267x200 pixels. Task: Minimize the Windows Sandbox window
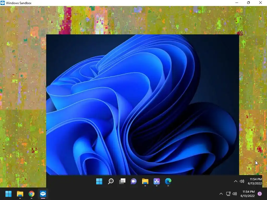(237, 3)
